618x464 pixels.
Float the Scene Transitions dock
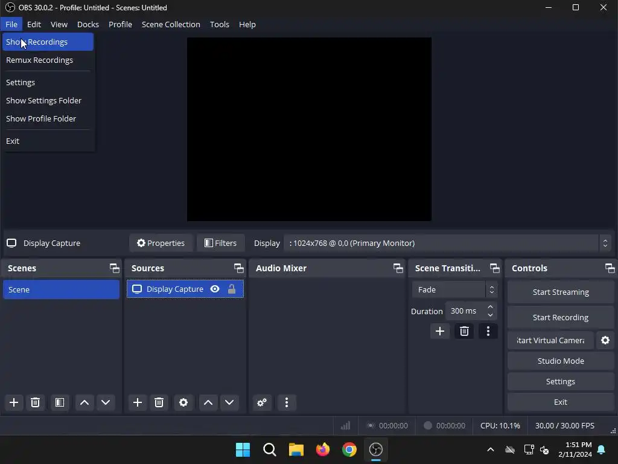pos(495,268)
